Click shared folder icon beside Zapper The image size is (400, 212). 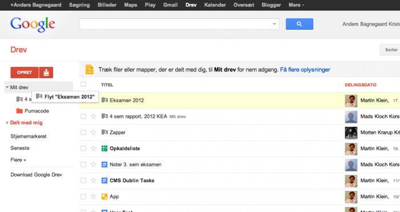pyautogui.click(x=105, y=132)
